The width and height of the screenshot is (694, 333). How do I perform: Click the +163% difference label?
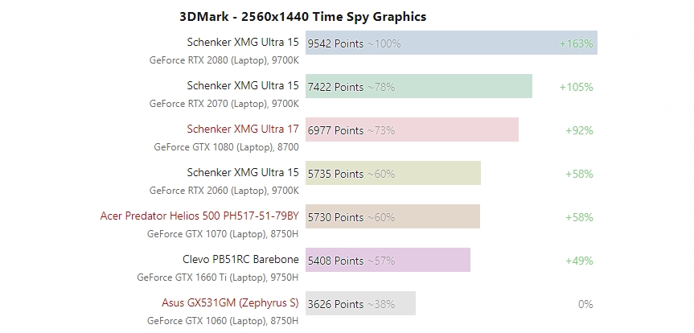576,43
